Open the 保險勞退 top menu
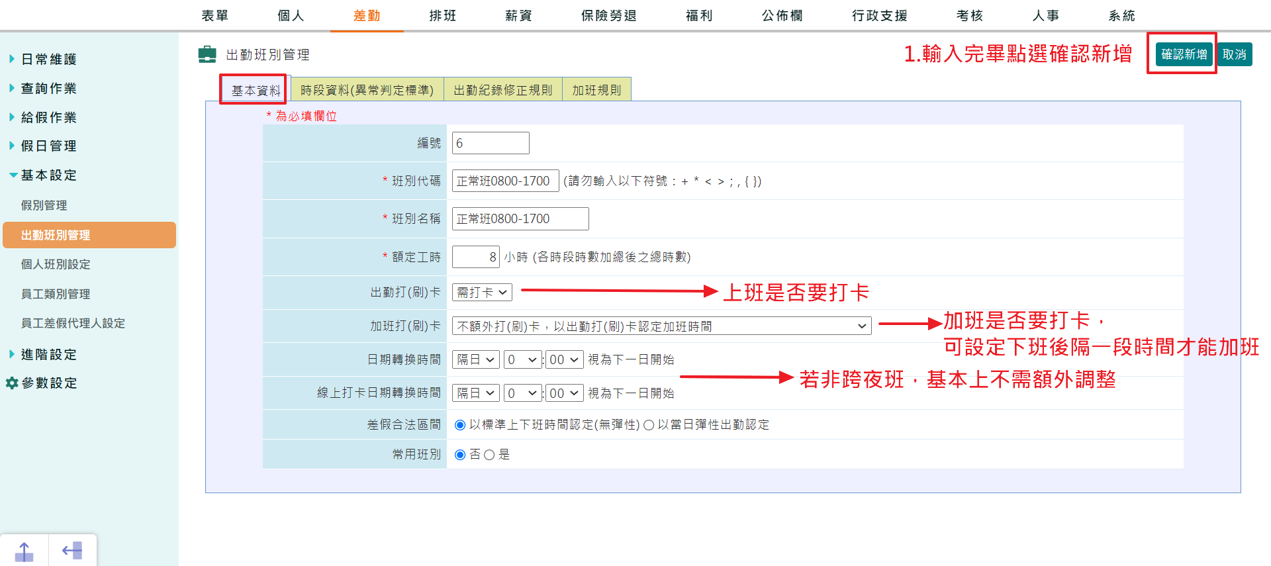 609,15
